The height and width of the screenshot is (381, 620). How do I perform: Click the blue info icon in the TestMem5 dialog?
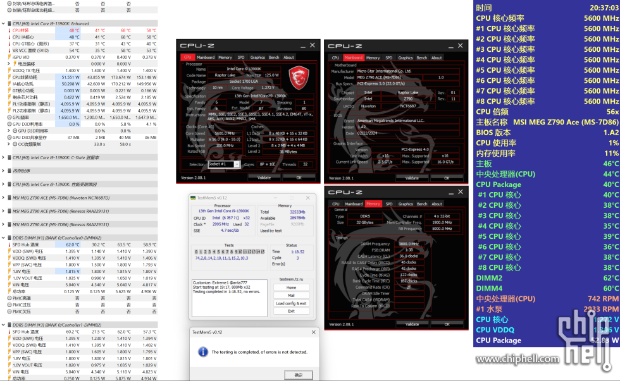203,352
